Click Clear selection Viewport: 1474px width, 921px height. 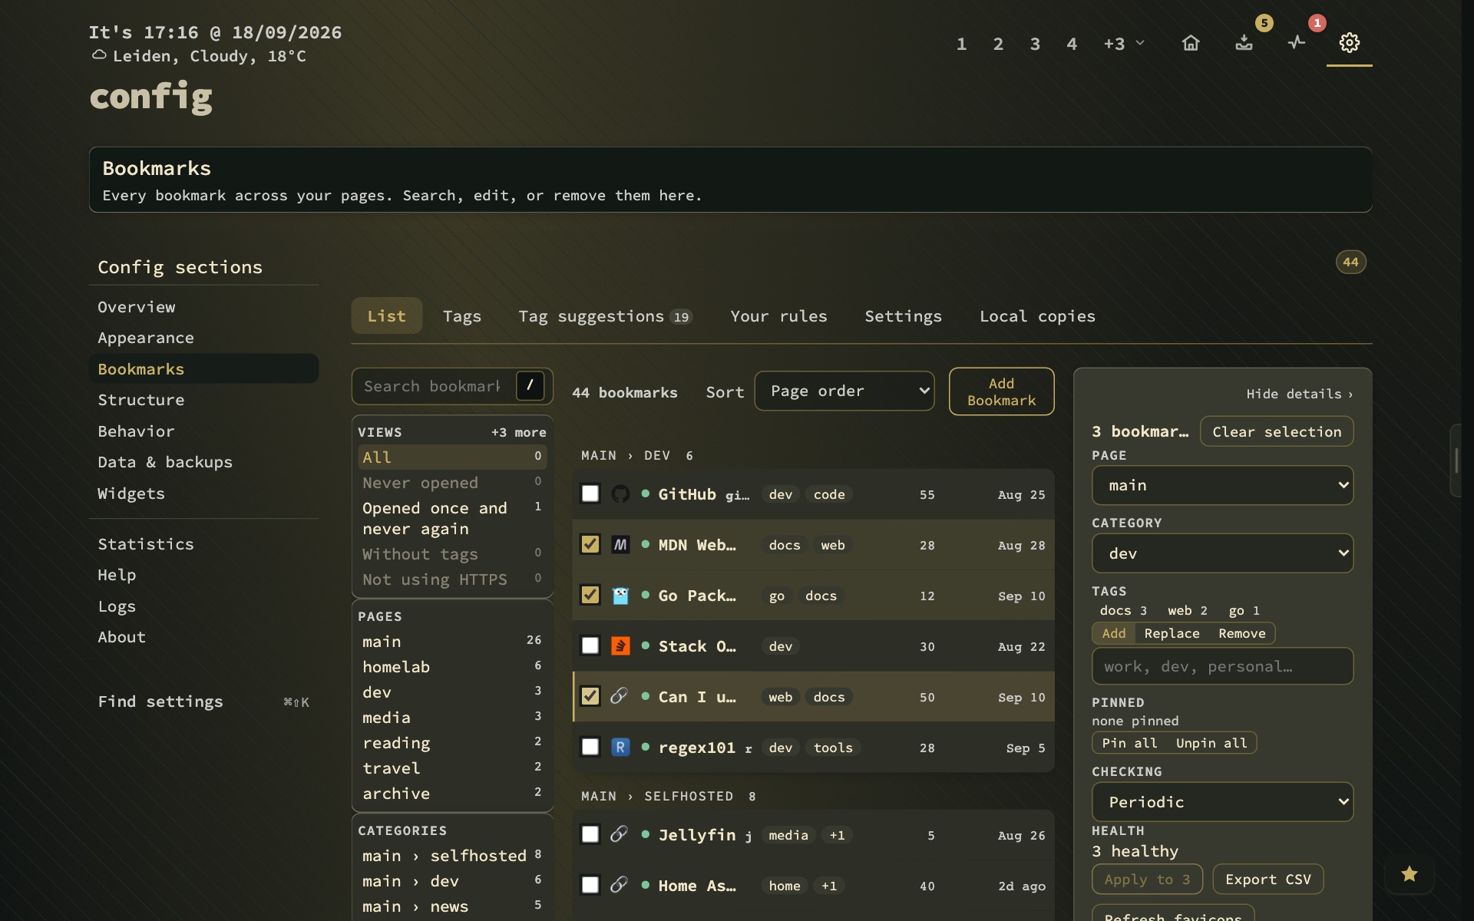pos(1276,431)
